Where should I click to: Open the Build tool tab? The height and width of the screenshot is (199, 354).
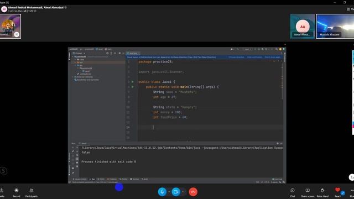click(145, 179)
